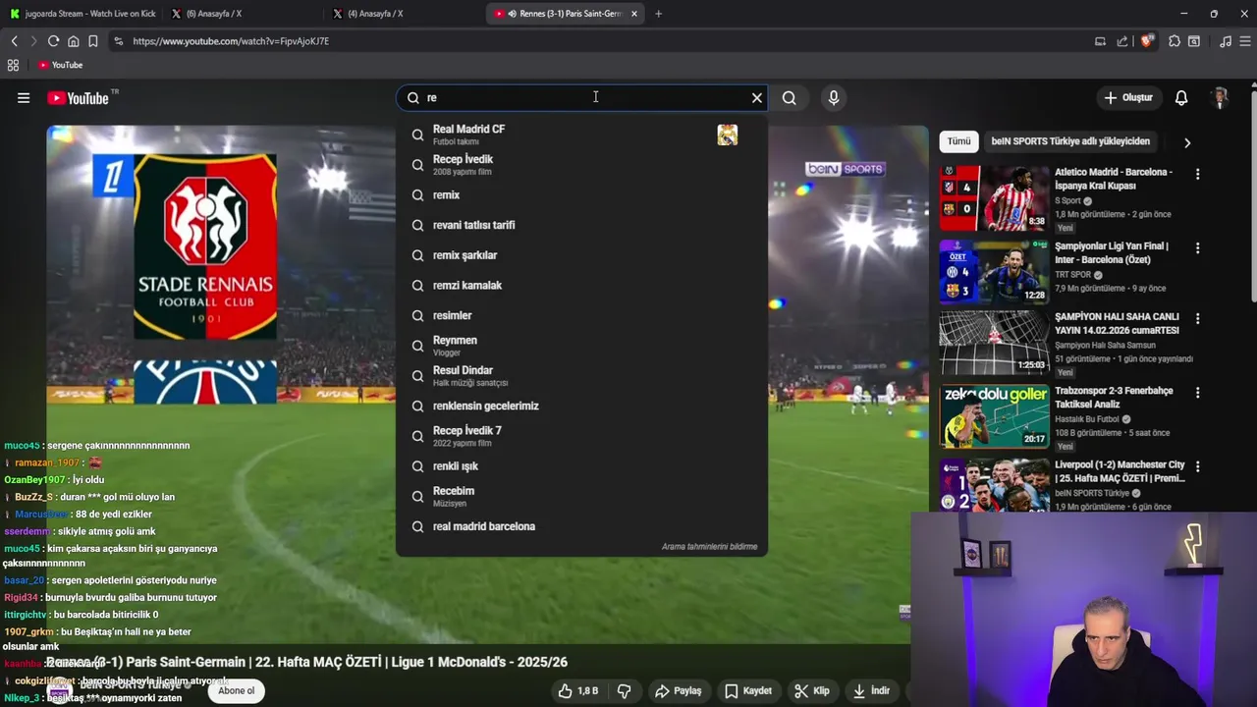Like the video (1,8 B)
The image size is (1257, 707).
point(577,691)
